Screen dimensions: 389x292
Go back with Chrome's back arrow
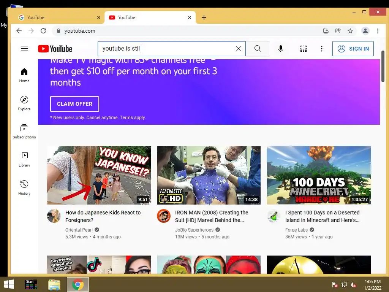tap(19, 31)
